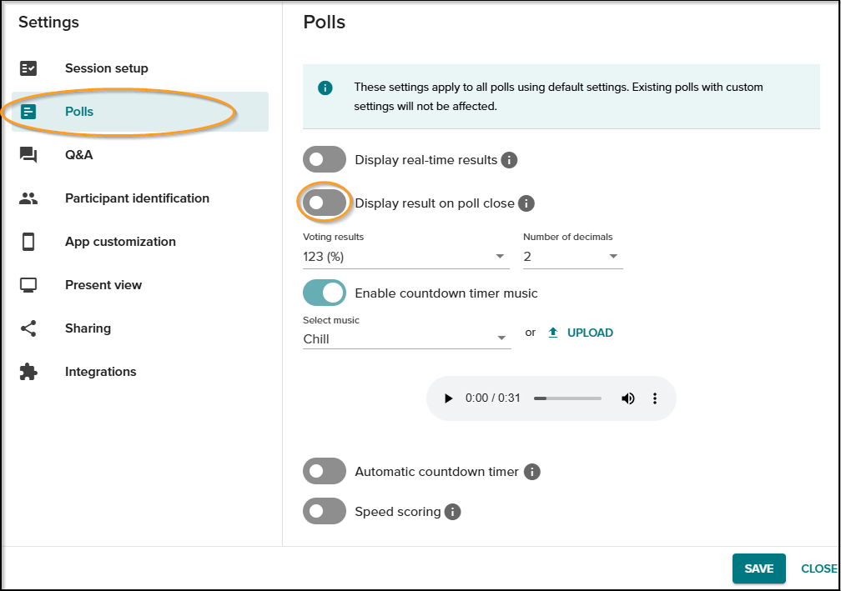The width and height of the screenshot is (841, 591).
Task: Click the audio playback progress bar
Action: pyautogui.click(x=567, y=398)
